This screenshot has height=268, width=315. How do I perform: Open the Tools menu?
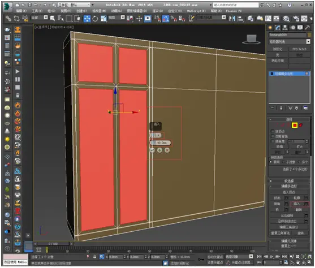[37, 11]
